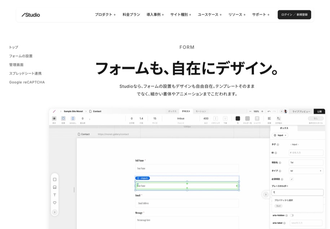
Task: Expand the 導入事例 + menu
Action: coord(155,14)
